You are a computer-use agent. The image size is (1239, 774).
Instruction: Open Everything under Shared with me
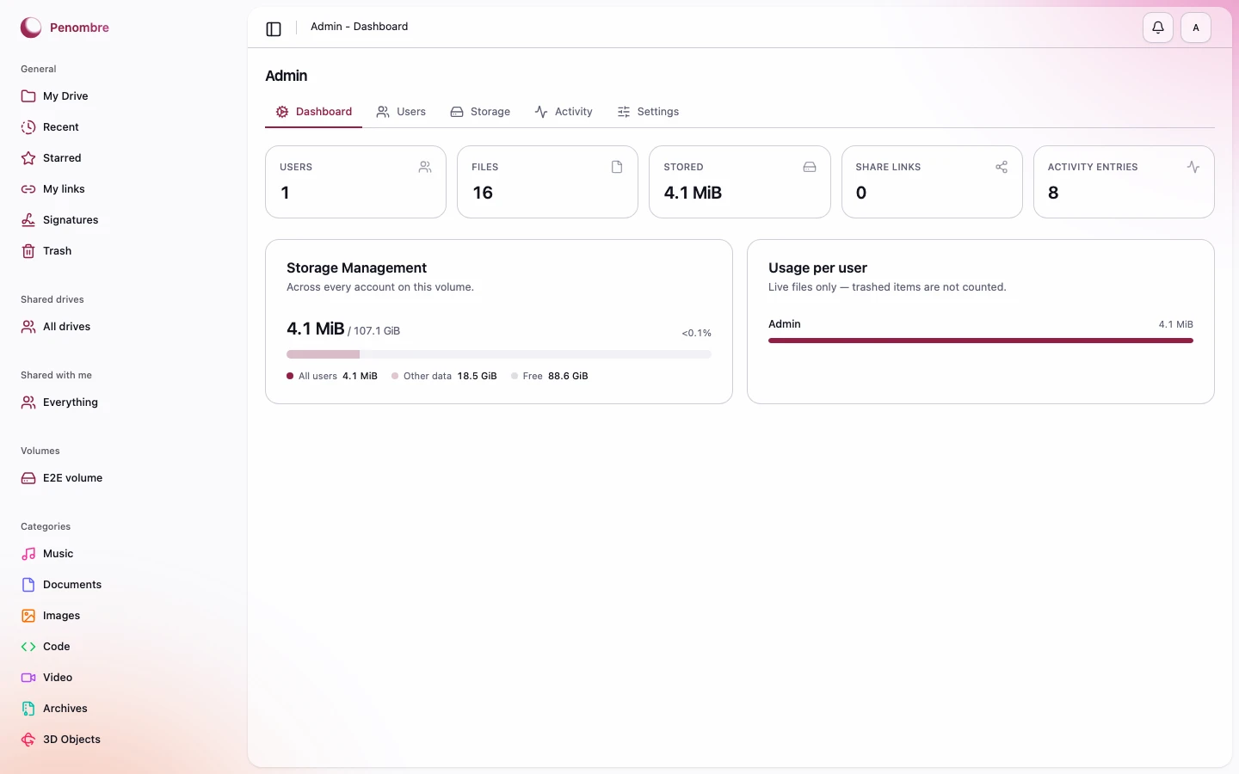(x=71, y=402)
